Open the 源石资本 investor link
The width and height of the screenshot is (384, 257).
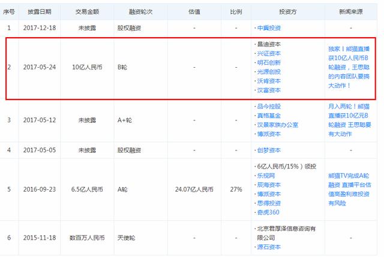click(269, 247)
